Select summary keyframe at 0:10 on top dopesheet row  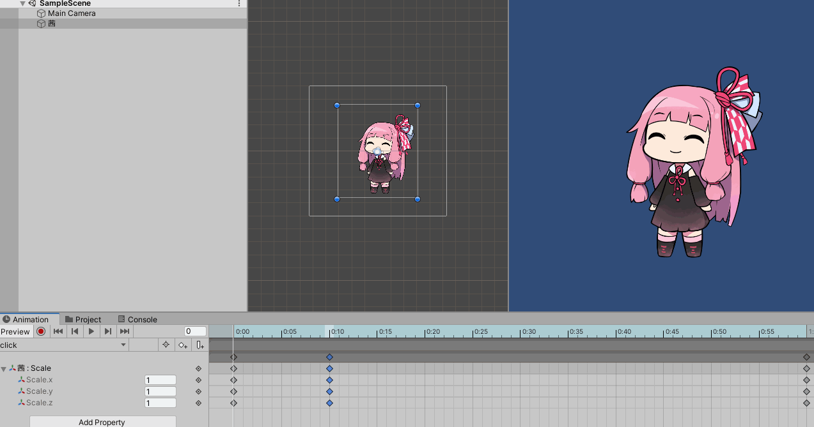pyautogui.click(x=330, y=357)
